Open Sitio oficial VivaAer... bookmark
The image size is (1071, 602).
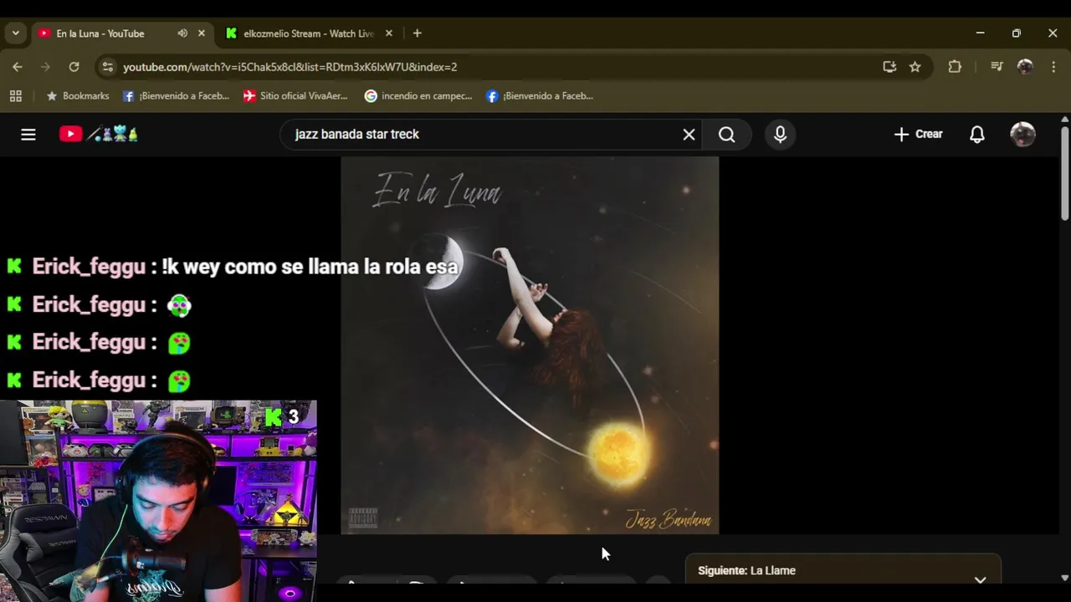click(x=295, y=96)
